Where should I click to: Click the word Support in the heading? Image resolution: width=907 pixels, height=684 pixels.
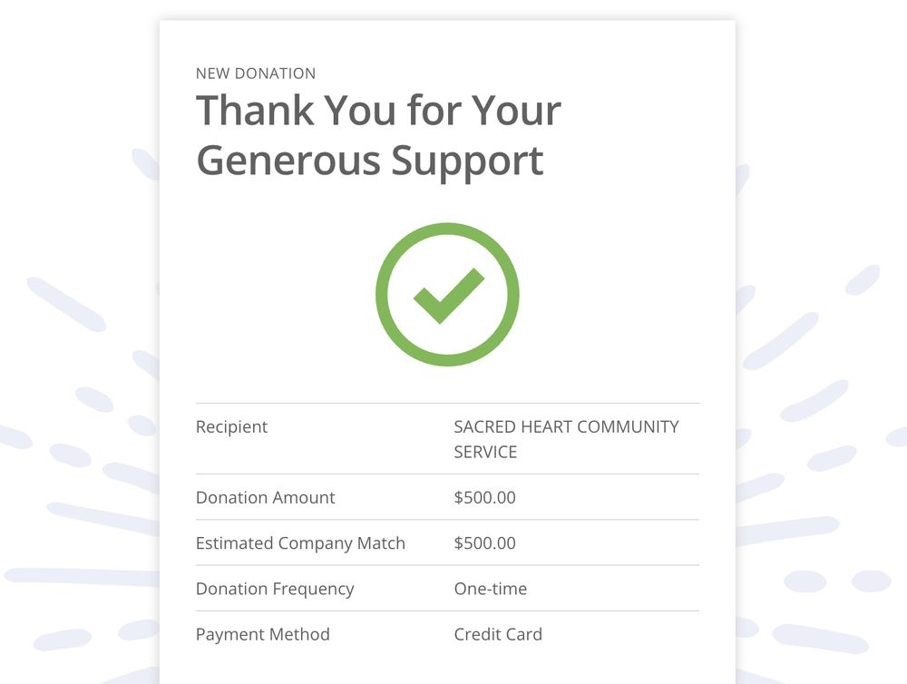[467, 161]
